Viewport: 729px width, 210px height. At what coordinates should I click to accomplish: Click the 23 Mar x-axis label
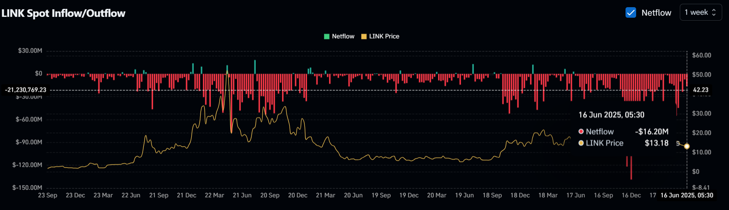pos(103,195)
